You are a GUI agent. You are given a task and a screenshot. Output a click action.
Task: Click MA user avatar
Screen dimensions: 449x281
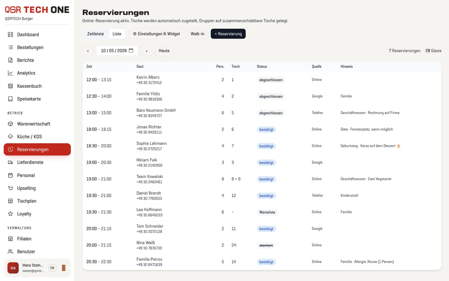[13, 268]
